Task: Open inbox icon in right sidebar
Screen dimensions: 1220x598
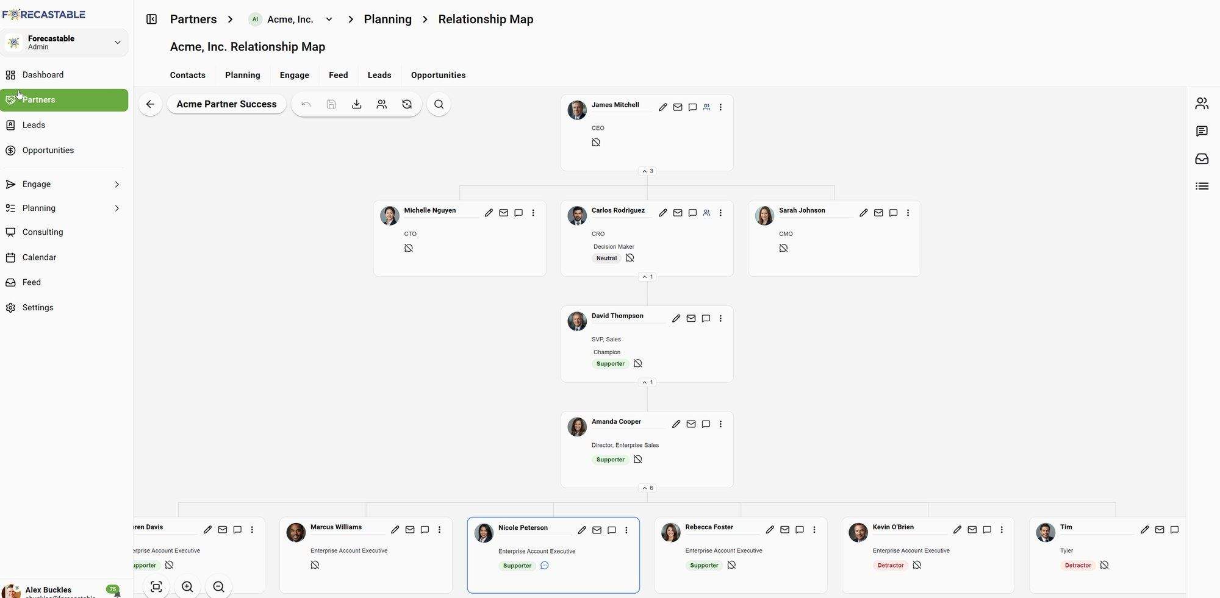Action: pyautogui.click(x=1202, y=158)
